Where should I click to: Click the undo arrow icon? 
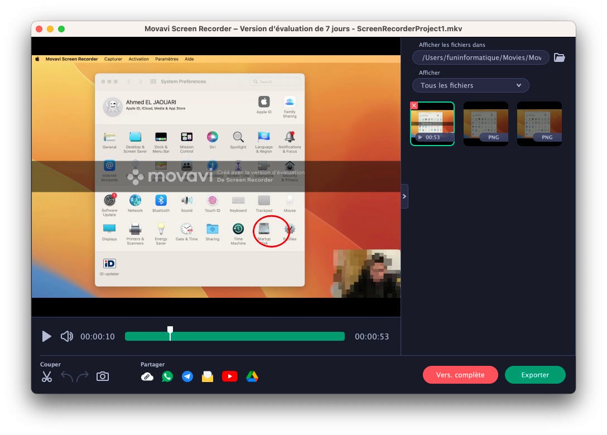[67, 376]
